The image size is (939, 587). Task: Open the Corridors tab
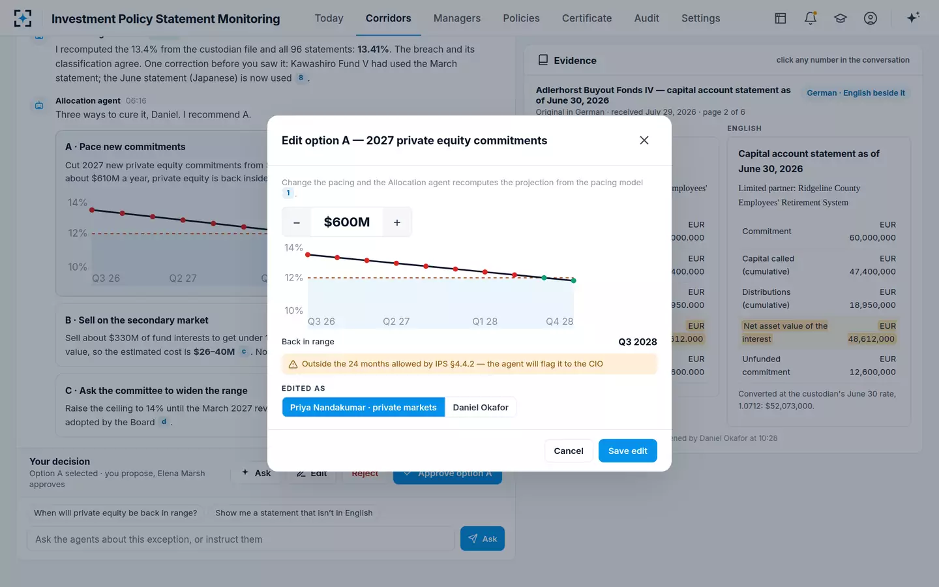389,18
